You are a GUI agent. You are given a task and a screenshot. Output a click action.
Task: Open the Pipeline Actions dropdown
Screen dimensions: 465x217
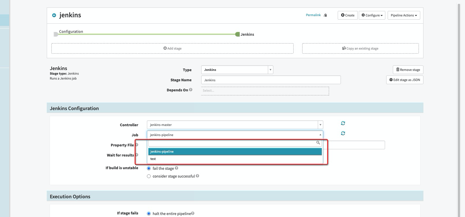pyautogui.click(x=404, y=15)
